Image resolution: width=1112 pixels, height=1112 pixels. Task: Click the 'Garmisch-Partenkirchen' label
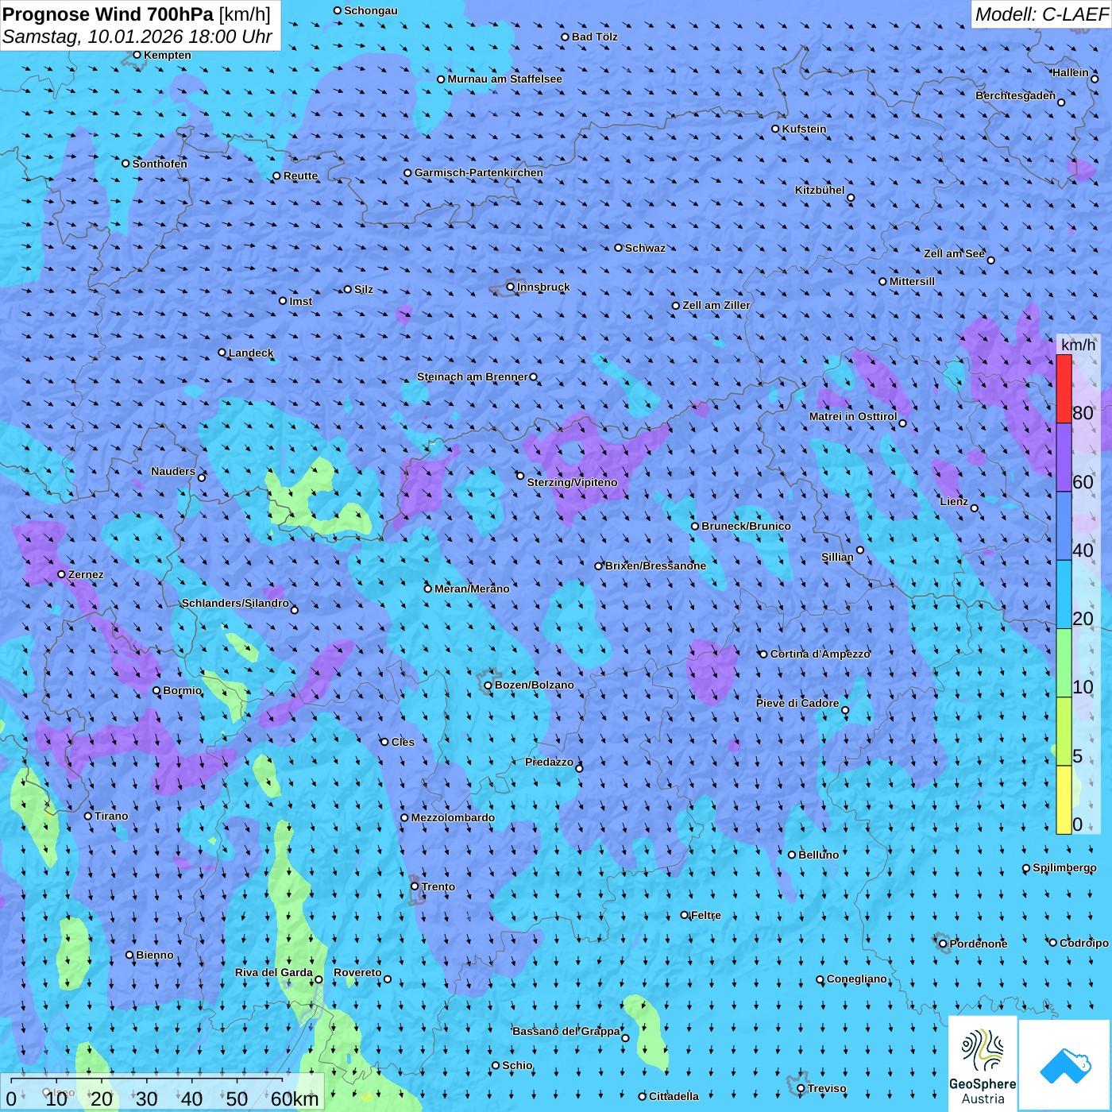pyautogui.click(x=479, y=172)
